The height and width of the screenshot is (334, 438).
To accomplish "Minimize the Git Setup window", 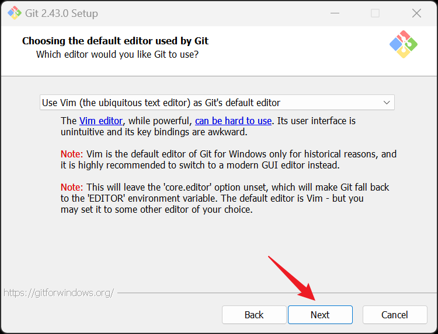I will [334, 13].
